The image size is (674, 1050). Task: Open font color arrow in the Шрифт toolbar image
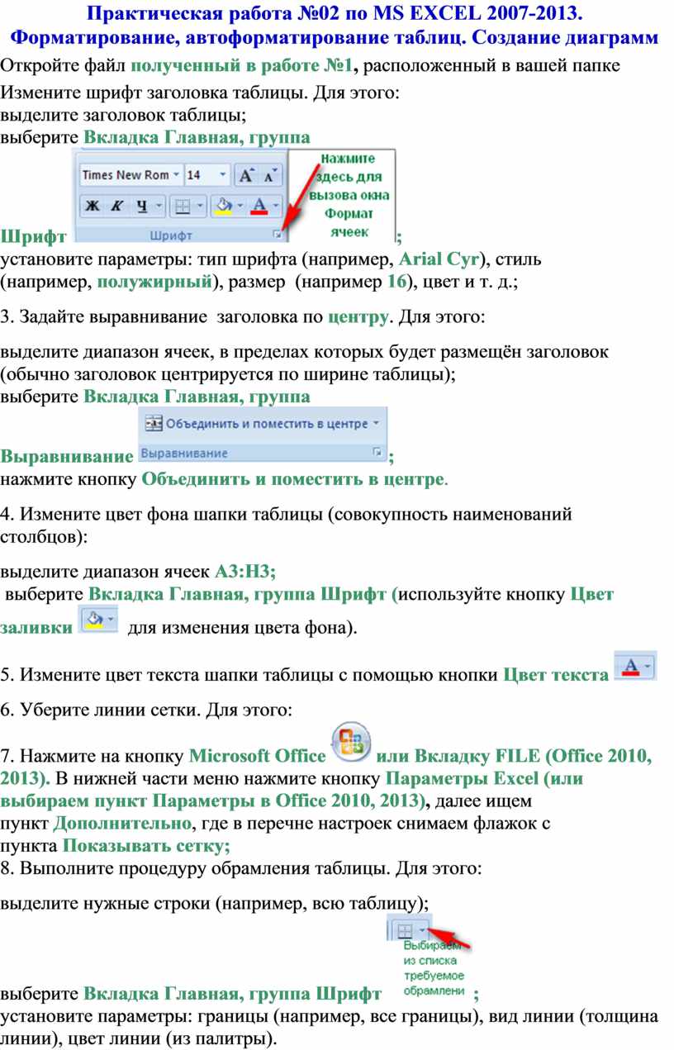tap(277, 205)
